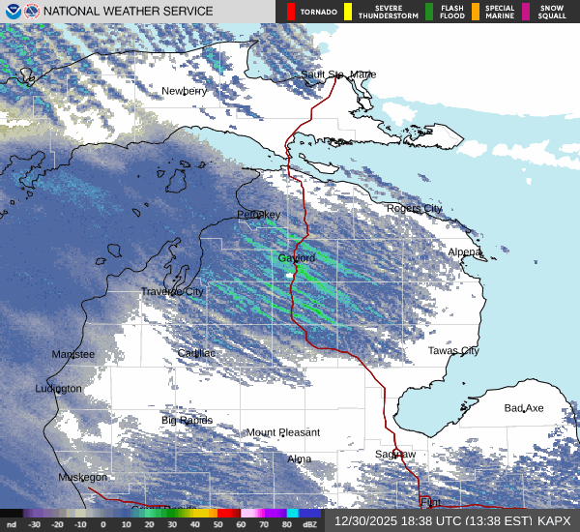Click the 'nd' end of reflectivity scale
The width and height of the screenshot is (580, 532).
tap(11, 523)
